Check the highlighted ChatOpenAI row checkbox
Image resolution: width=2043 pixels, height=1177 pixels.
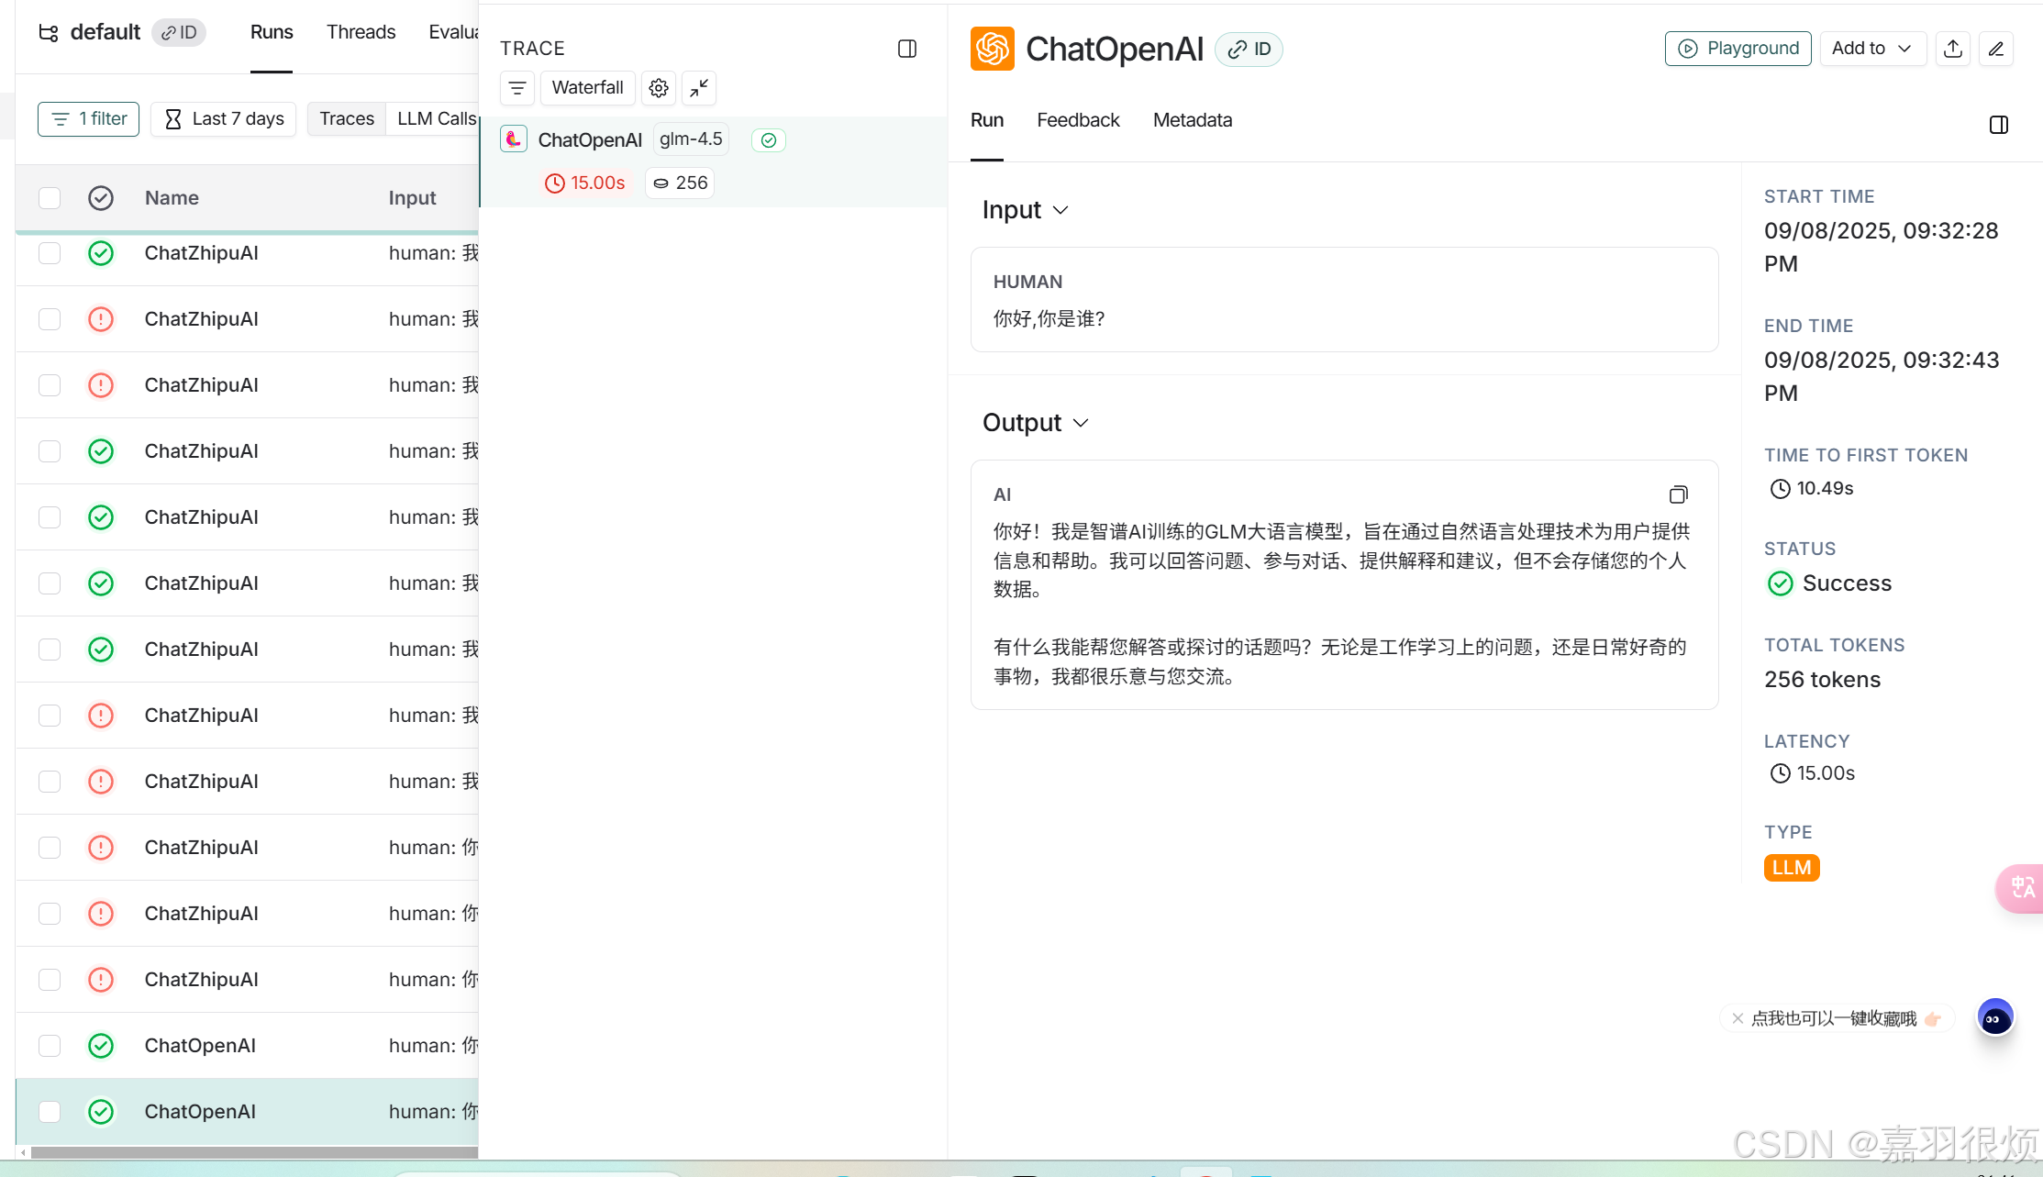50,1112
